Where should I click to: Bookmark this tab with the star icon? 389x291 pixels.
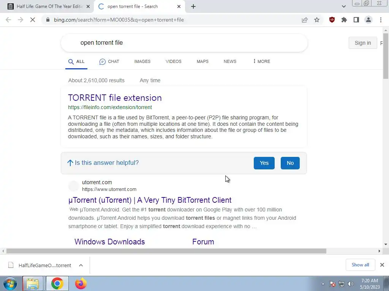(317, 20)
